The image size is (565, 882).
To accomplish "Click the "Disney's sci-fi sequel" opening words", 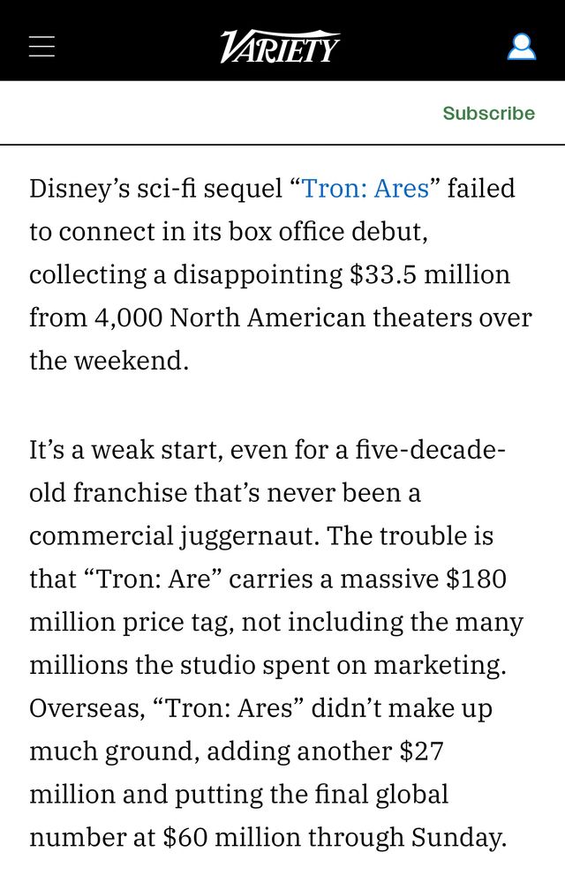I will (156, 188).
